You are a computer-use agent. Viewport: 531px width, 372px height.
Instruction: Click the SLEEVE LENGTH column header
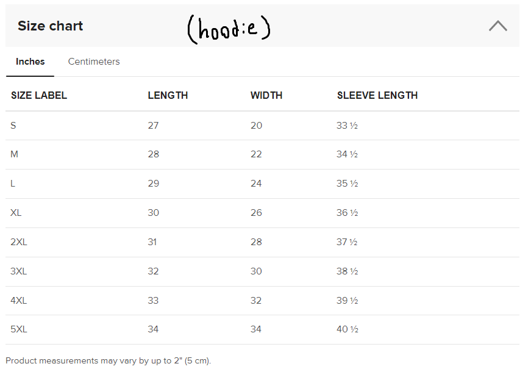377,95
